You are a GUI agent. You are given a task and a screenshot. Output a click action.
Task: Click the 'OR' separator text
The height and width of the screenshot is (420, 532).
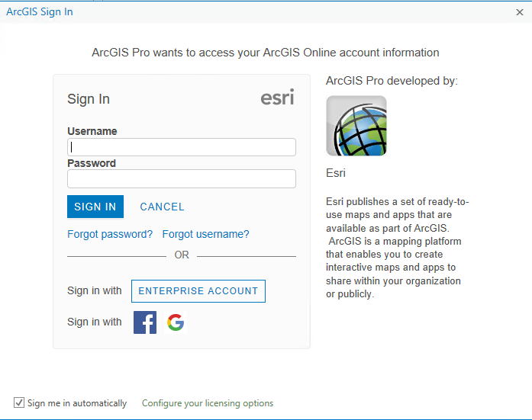(182, 255)
